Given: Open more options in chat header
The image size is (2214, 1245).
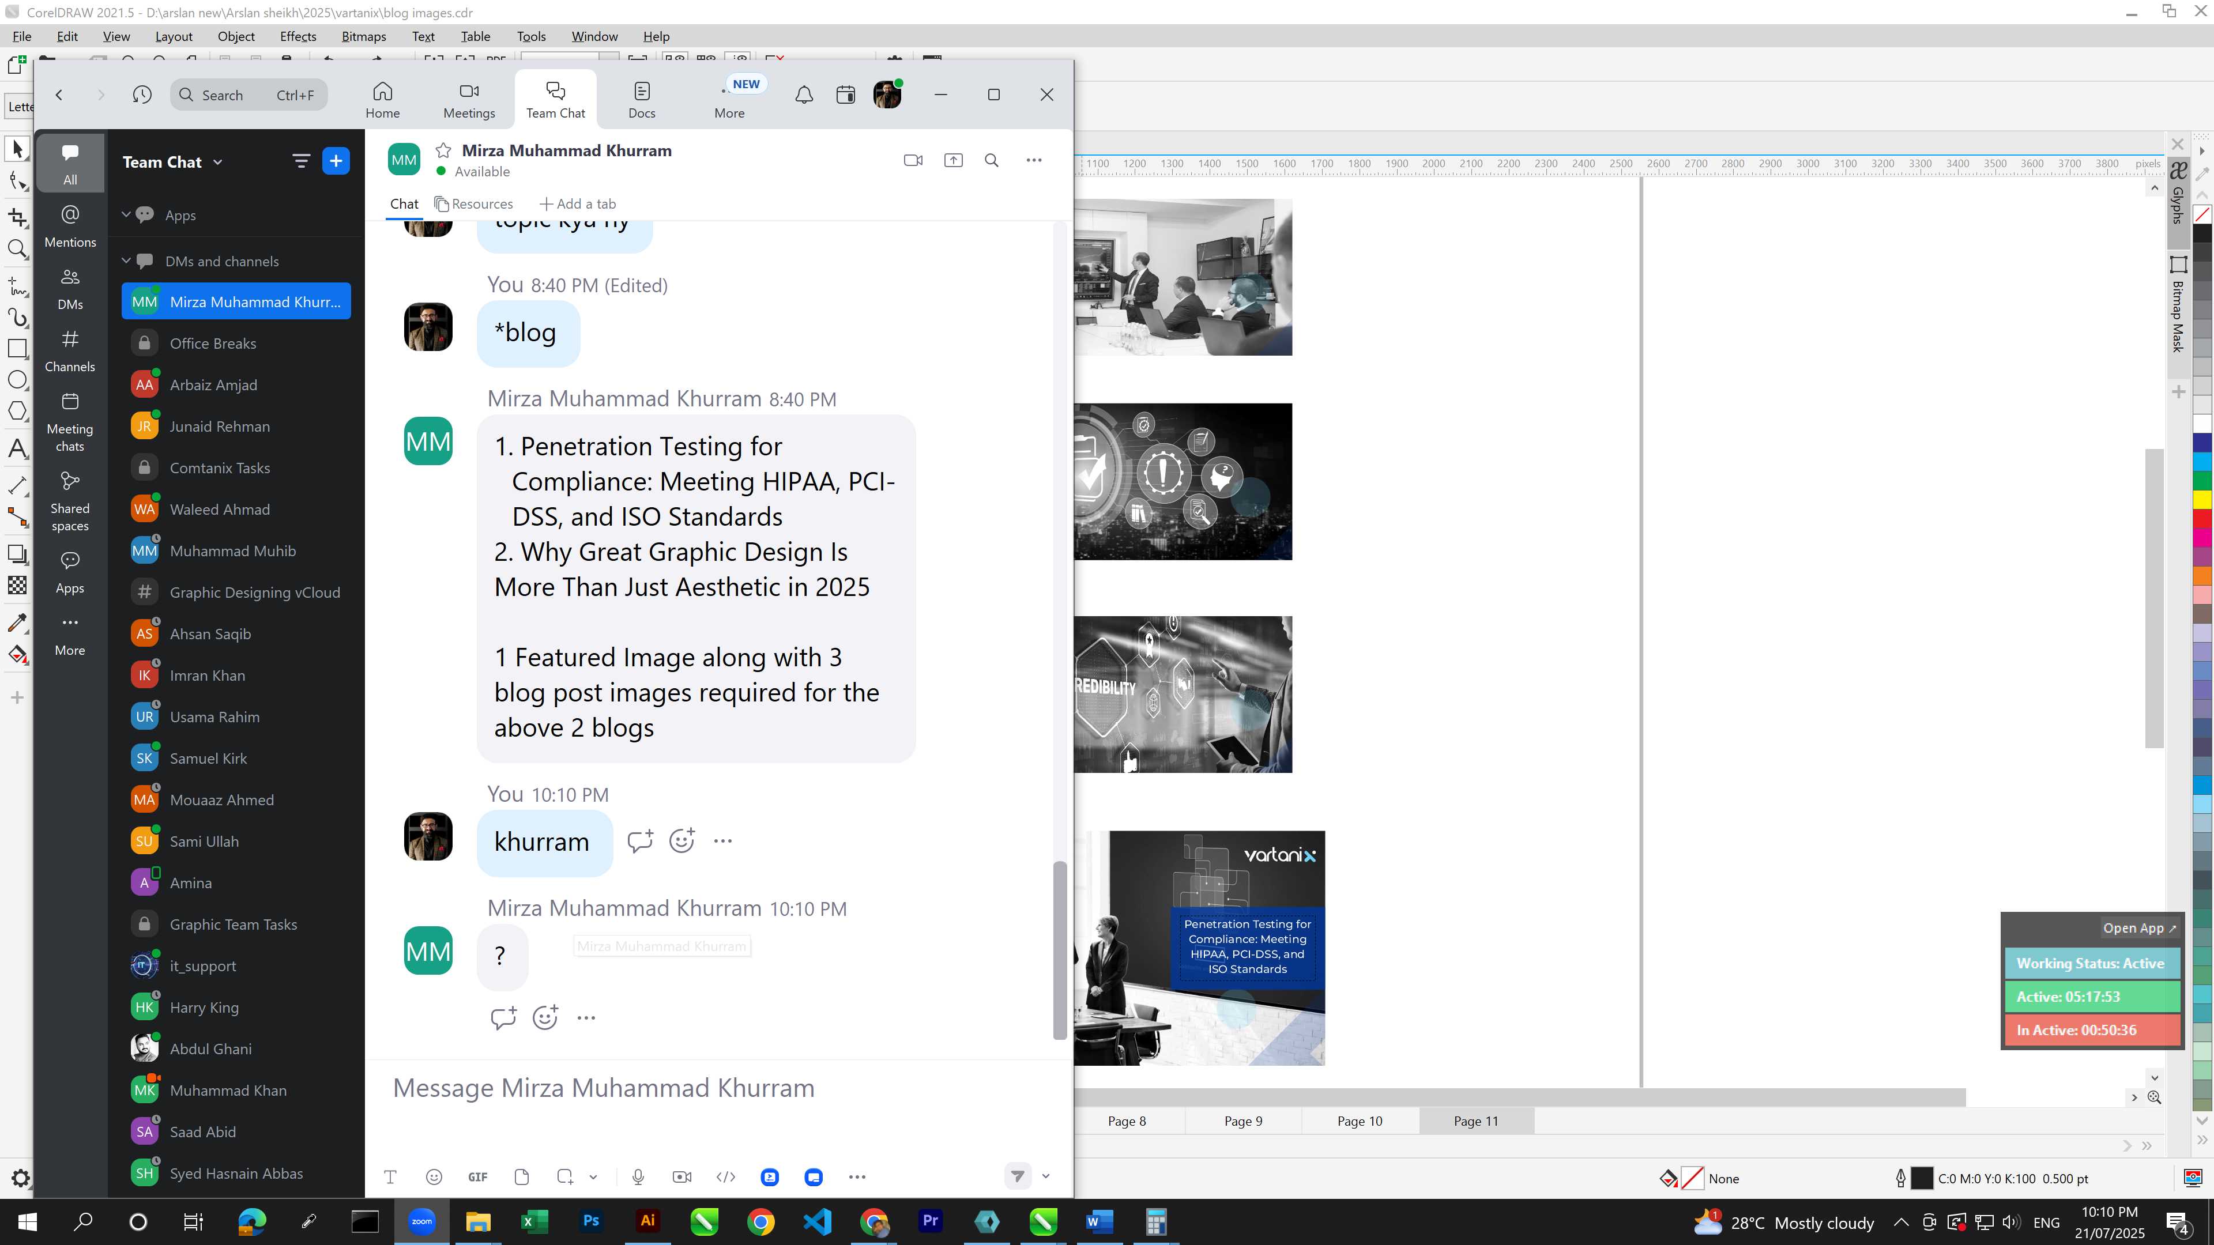Looking at the screenshot, I should (x=1034, y=160).
